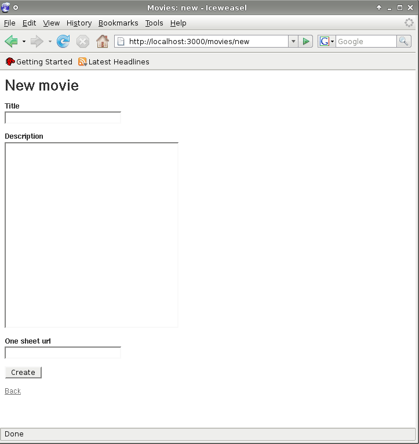
Task: Choose search engine via Google icon dropdown
Action: (327, 42)
